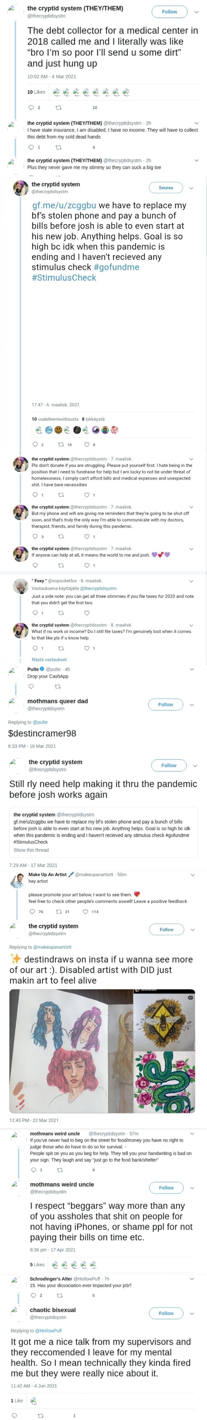The image size is (207, 1420).
Task: Retweet the gofundme tweet with 10 retweets
Action: [61, 445]
